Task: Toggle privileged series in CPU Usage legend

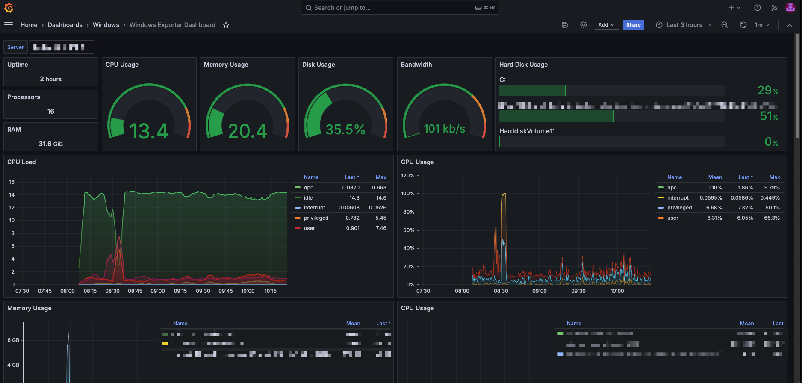Action: pyautogui.click(x=679, y=208)
